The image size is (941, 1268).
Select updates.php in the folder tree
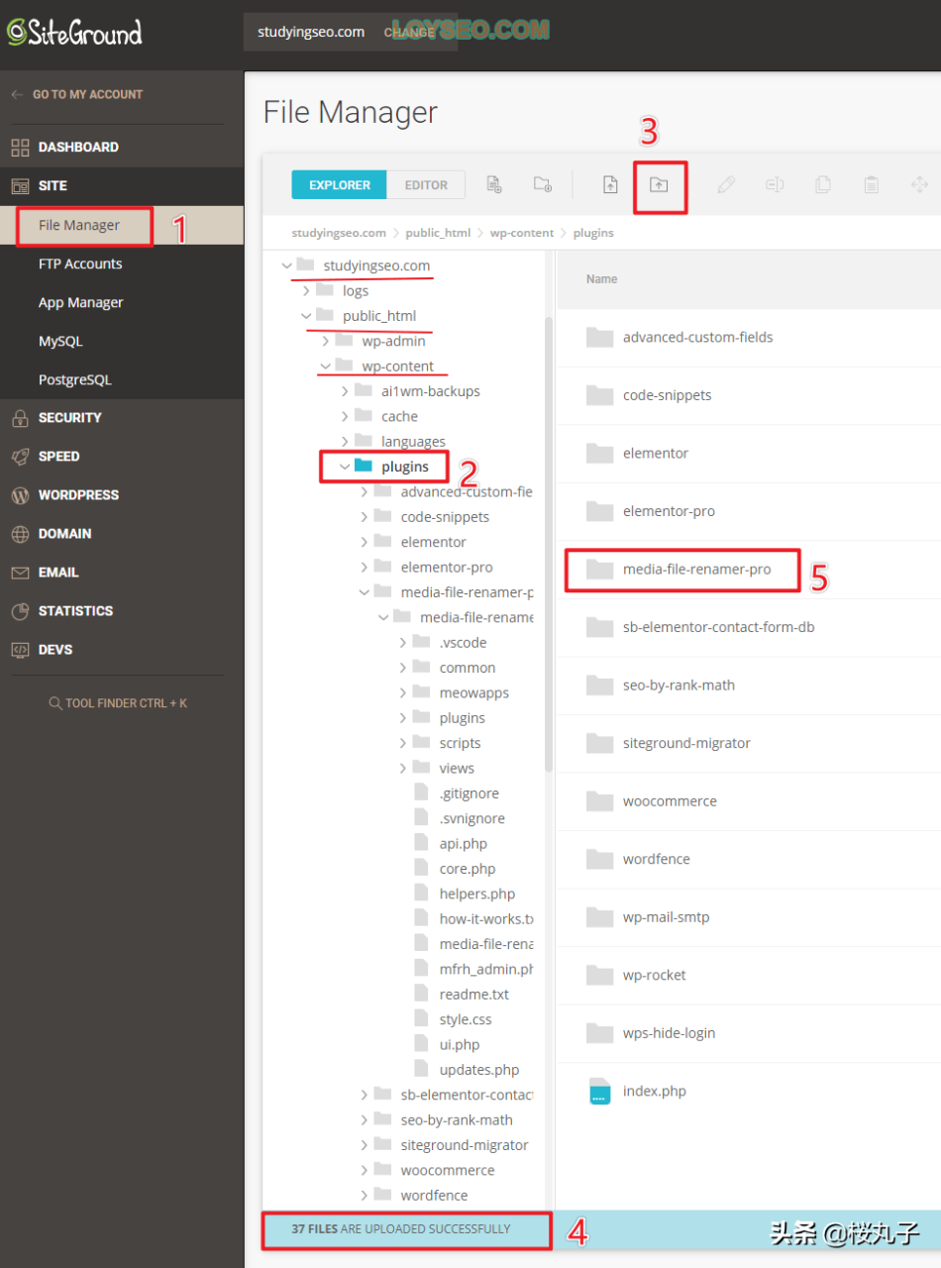click(479, 1070)
